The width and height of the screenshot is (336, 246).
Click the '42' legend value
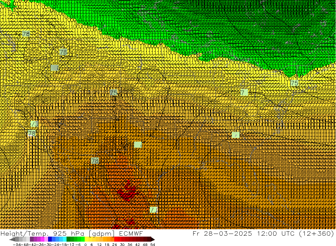point(137,245)
